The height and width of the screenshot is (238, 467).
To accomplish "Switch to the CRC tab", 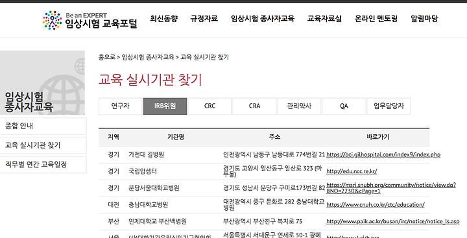I will pos(210,106).
